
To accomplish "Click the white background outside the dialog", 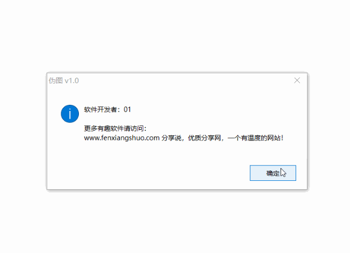I will point(174,36).
